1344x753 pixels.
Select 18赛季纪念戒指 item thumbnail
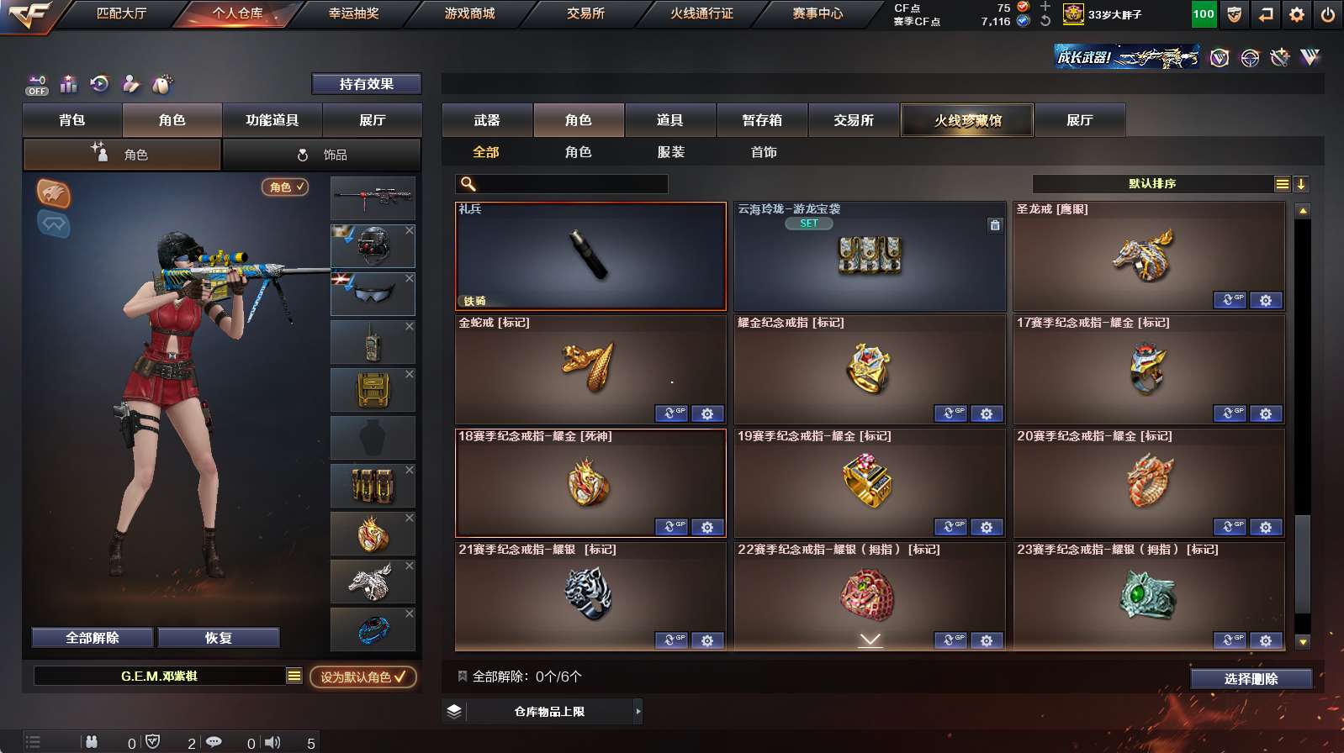pos(590,483)
